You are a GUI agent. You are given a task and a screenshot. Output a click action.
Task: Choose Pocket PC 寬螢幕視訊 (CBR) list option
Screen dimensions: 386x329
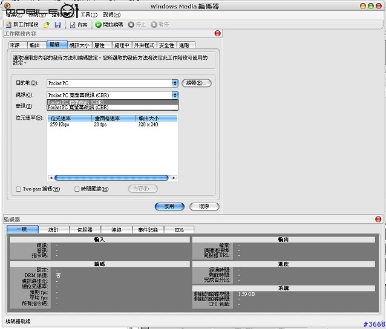tap(113, 108)
